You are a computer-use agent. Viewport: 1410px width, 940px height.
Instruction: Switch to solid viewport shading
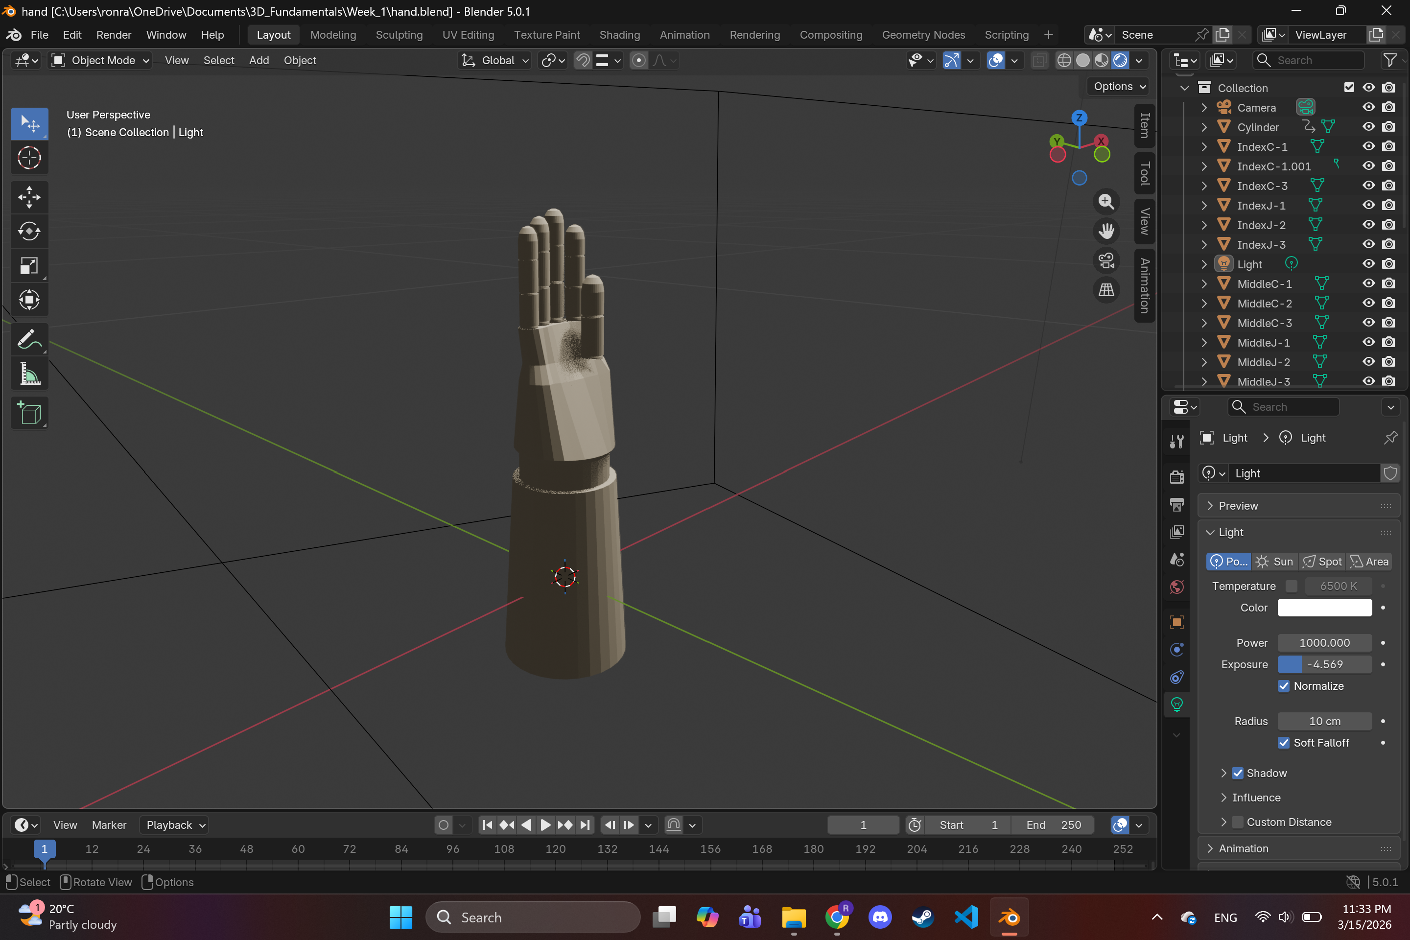[1082, 61]
